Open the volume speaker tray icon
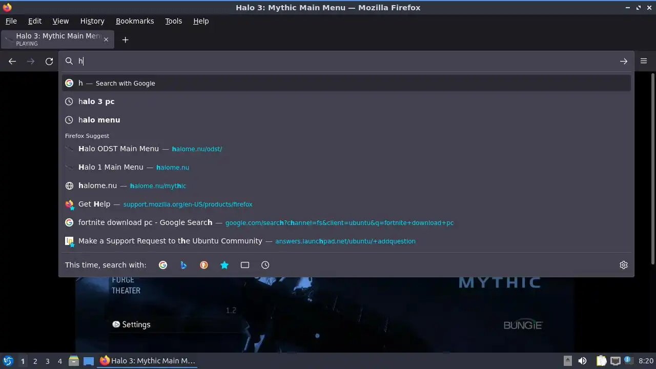 [582, 361]
